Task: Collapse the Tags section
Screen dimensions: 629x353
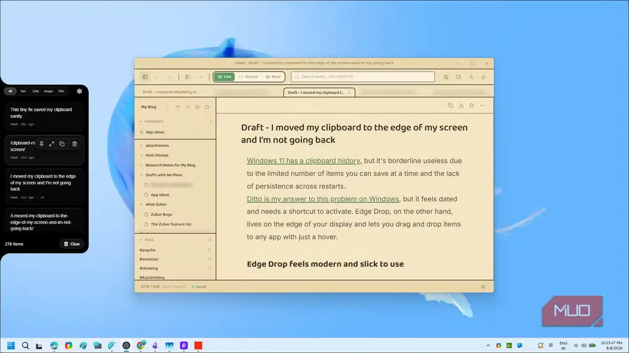Action: [x=141, y=240]
